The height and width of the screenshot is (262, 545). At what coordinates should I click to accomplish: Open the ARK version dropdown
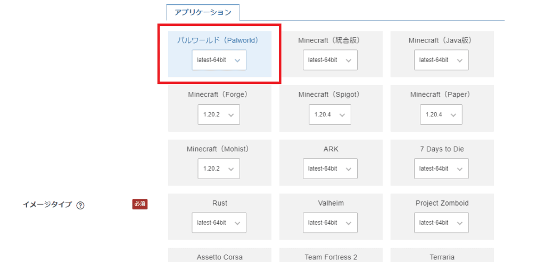coord(330,168)
